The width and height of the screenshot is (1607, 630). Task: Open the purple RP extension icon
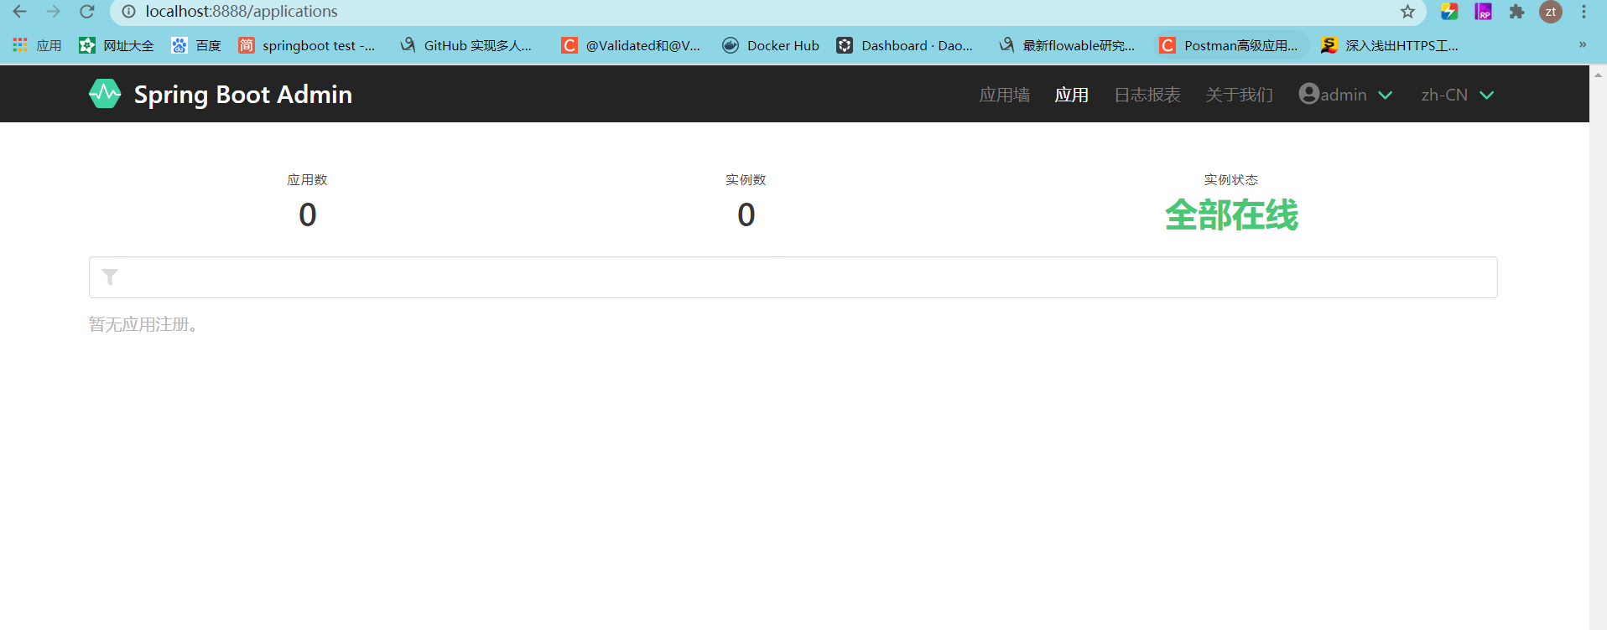tap(1483, 12)
